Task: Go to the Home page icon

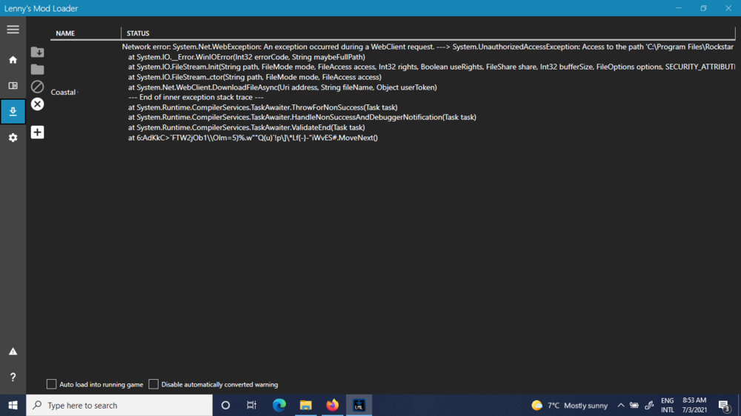Action: 13,60
